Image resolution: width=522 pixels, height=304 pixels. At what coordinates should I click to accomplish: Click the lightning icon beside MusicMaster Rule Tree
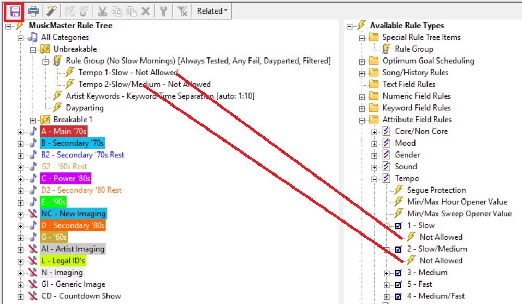tap(20, 25)
